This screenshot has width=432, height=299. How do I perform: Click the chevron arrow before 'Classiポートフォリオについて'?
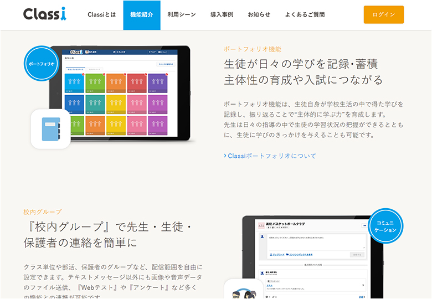pyautogui.click(x=225, y=156)
